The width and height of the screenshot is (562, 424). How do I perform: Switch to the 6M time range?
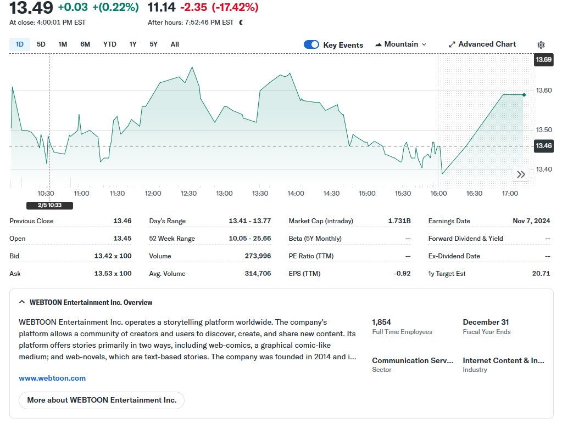pos(85,44)
